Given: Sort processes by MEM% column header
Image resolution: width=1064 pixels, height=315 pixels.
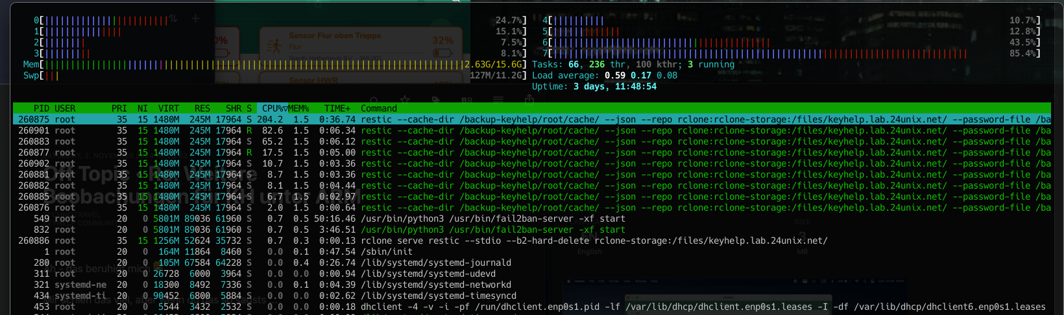Looking at the screenshot, I should (298, 108).
